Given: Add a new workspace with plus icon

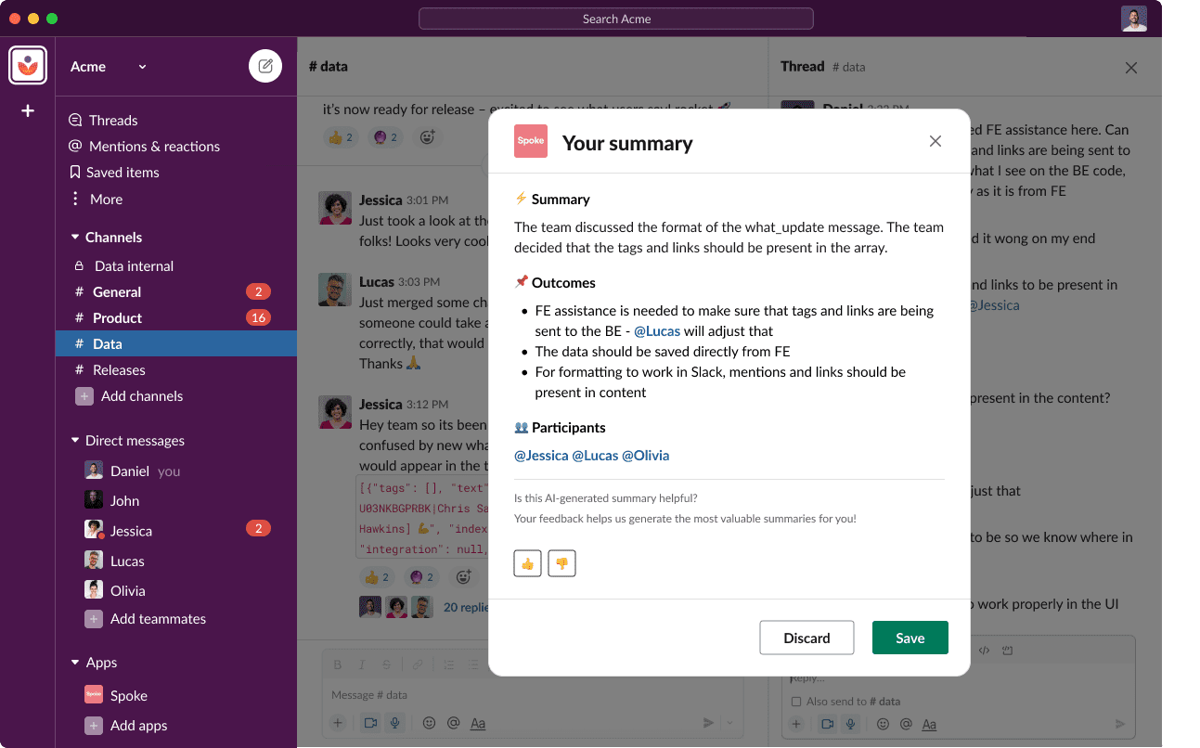Looking at the screenshot, I should pos(28,111).
